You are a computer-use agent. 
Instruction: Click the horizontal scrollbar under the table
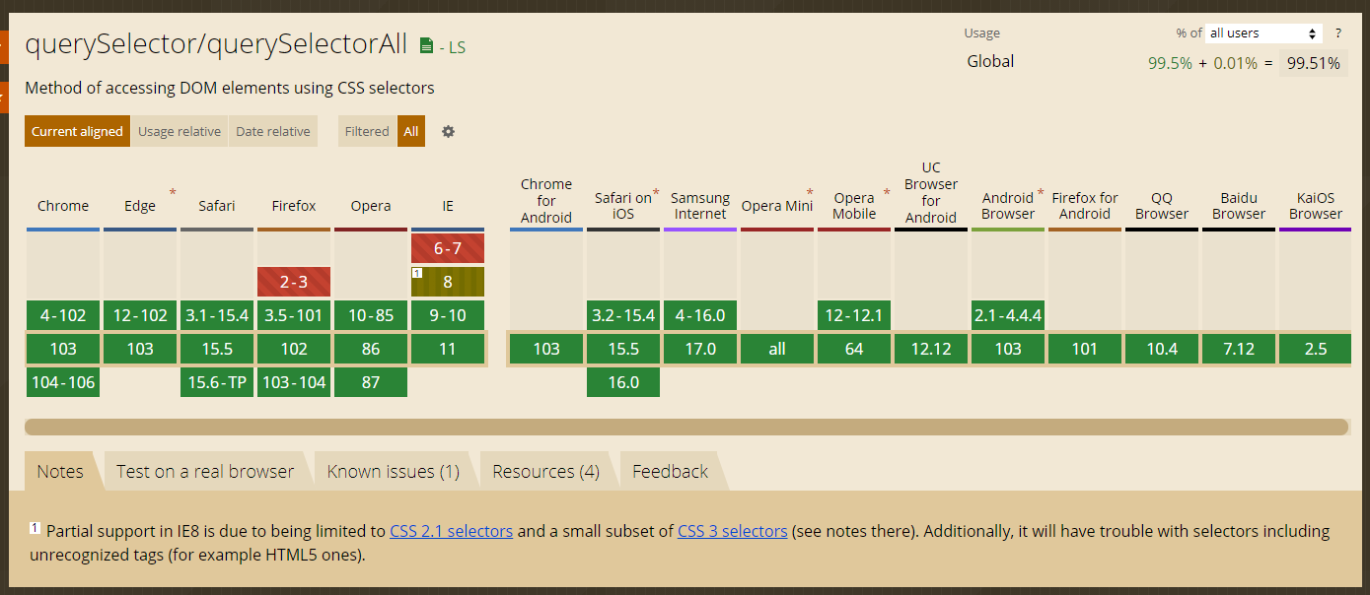(x=685, y=427)
